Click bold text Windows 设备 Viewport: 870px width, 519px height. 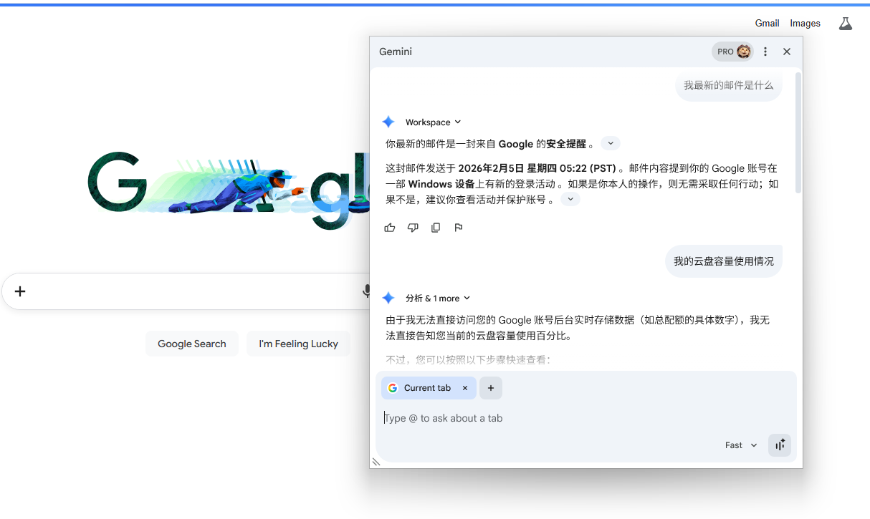441,184
